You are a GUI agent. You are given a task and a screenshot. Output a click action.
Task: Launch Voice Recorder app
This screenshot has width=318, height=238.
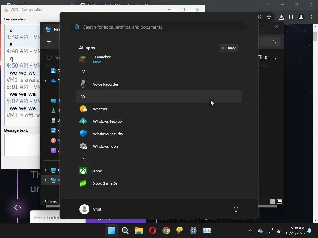(x=159, y=84)
